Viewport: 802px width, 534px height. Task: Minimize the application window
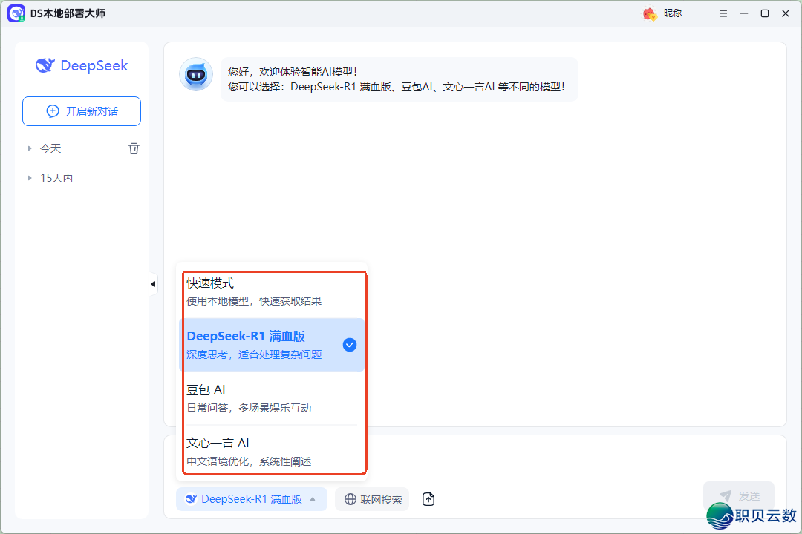743,14
